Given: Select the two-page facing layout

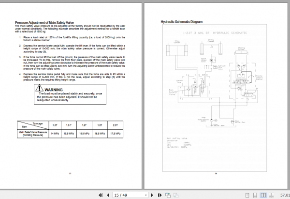Looking at the screenshot, I should 263,195.
